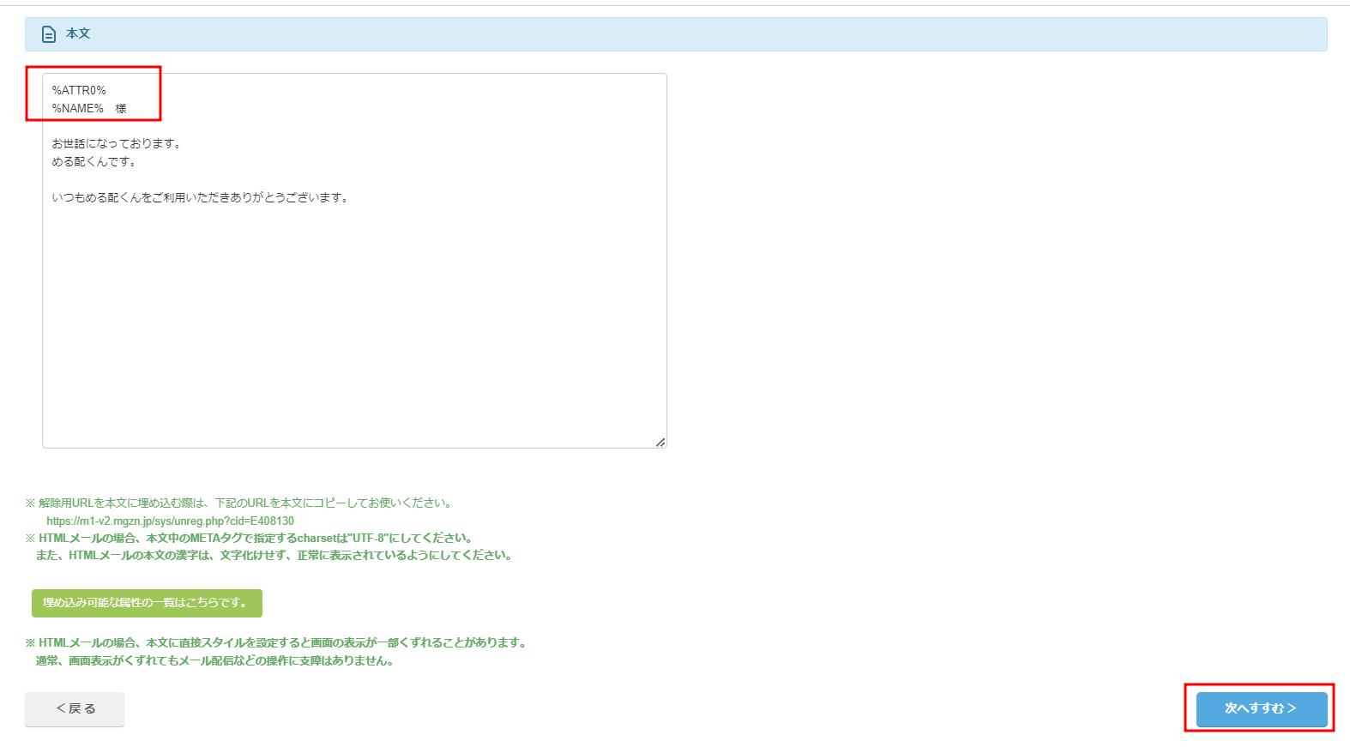This screenshot has width=1350, height=747.
Task: Click the 次へすすむ next button
Action: click(x=1262, y=709)
